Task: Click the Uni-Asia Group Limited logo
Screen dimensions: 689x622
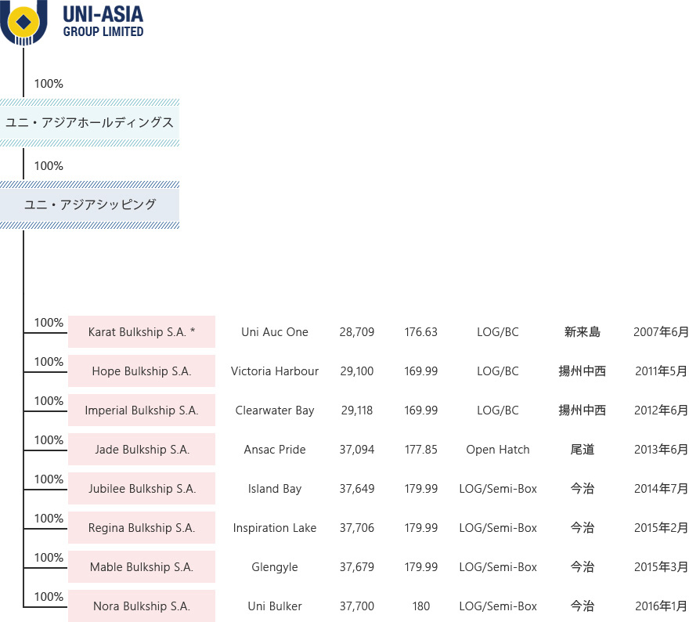Action: tap(72, 23)
